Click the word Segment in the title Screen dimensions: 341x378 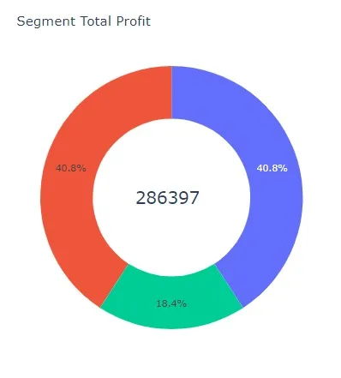(46, 22)
